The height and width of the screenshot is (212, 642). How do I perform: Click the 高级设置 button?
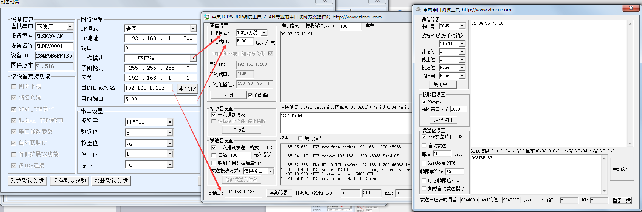(279, 193)
